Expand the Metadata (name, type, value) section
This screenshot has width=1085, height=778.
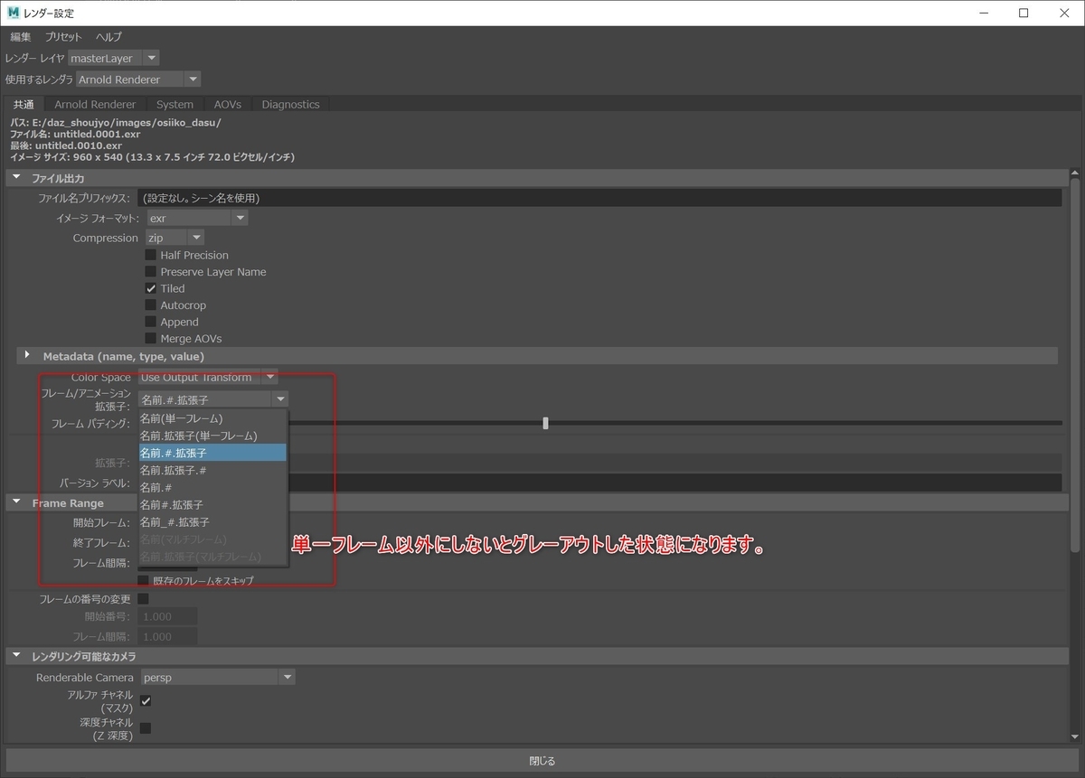point(27,356)
